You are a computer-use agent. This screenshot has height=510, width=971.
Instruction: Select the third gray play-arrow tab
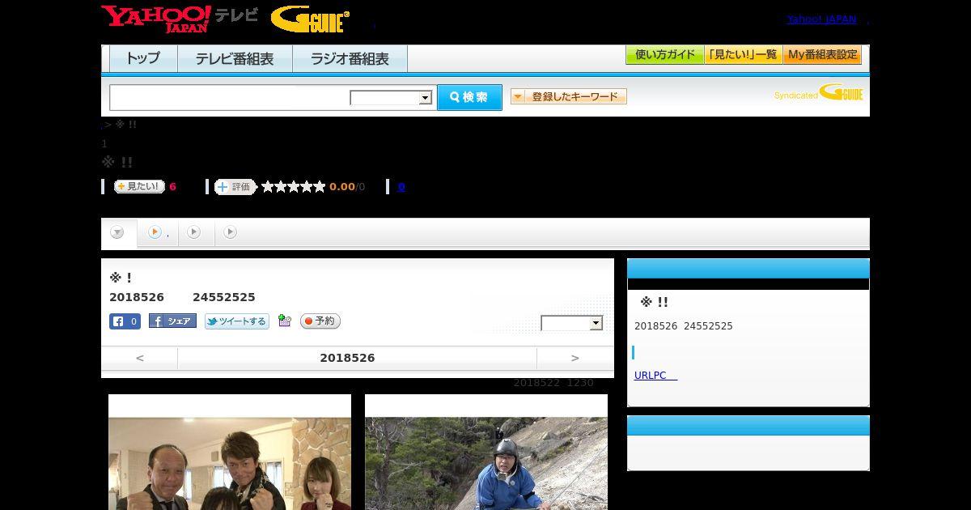click(194, 233)
